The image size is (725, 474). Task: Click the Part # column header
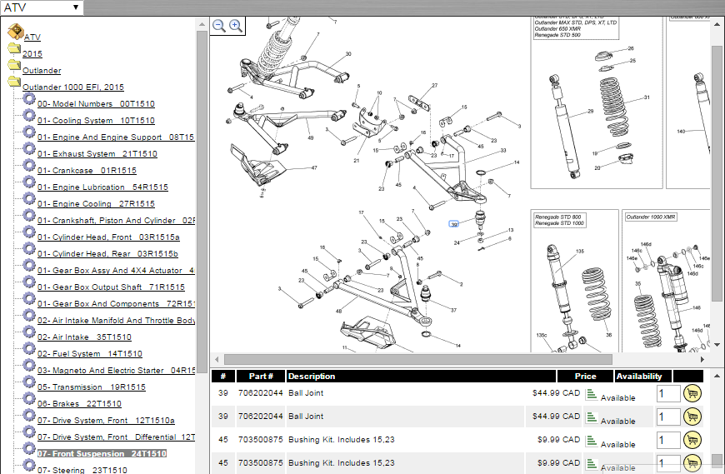click(261, 376)
